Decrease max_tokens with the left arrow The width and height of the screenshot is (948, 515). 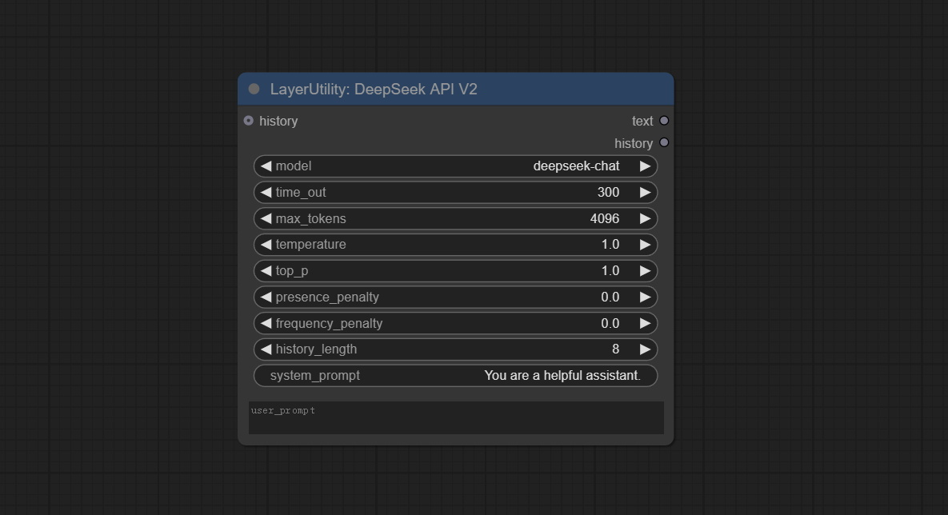[266, 219]
